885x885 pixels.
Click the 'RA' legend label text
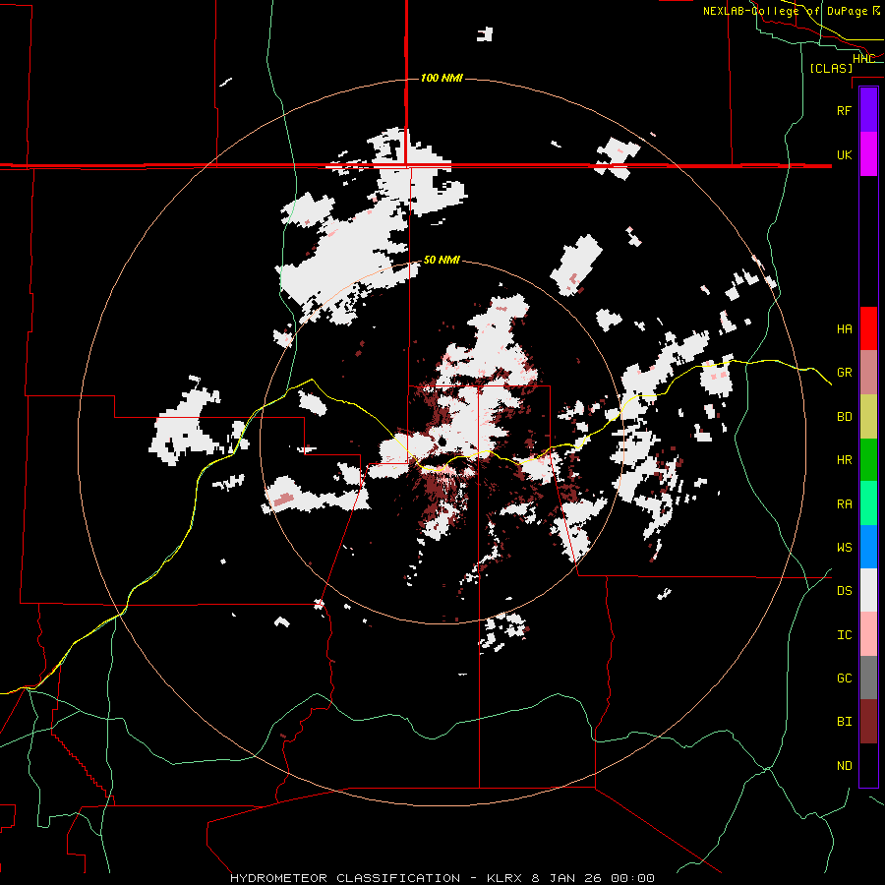pos(844,504)
